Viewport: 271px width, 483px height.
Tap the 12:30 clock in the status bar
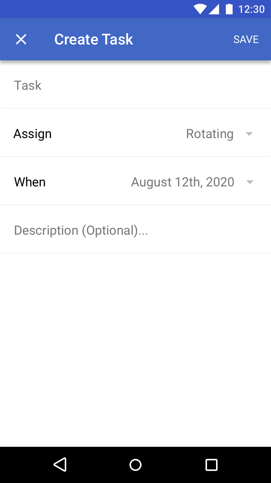251,9
